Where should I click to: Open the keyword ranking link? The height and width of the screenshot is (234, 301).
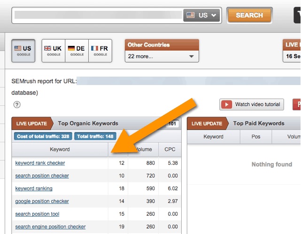click(34, 188)
